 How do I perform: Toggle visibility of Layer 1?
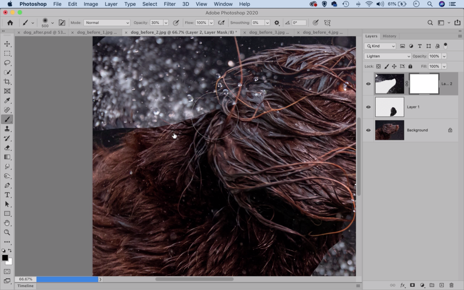pyautogui.click(x=368, y=107)
